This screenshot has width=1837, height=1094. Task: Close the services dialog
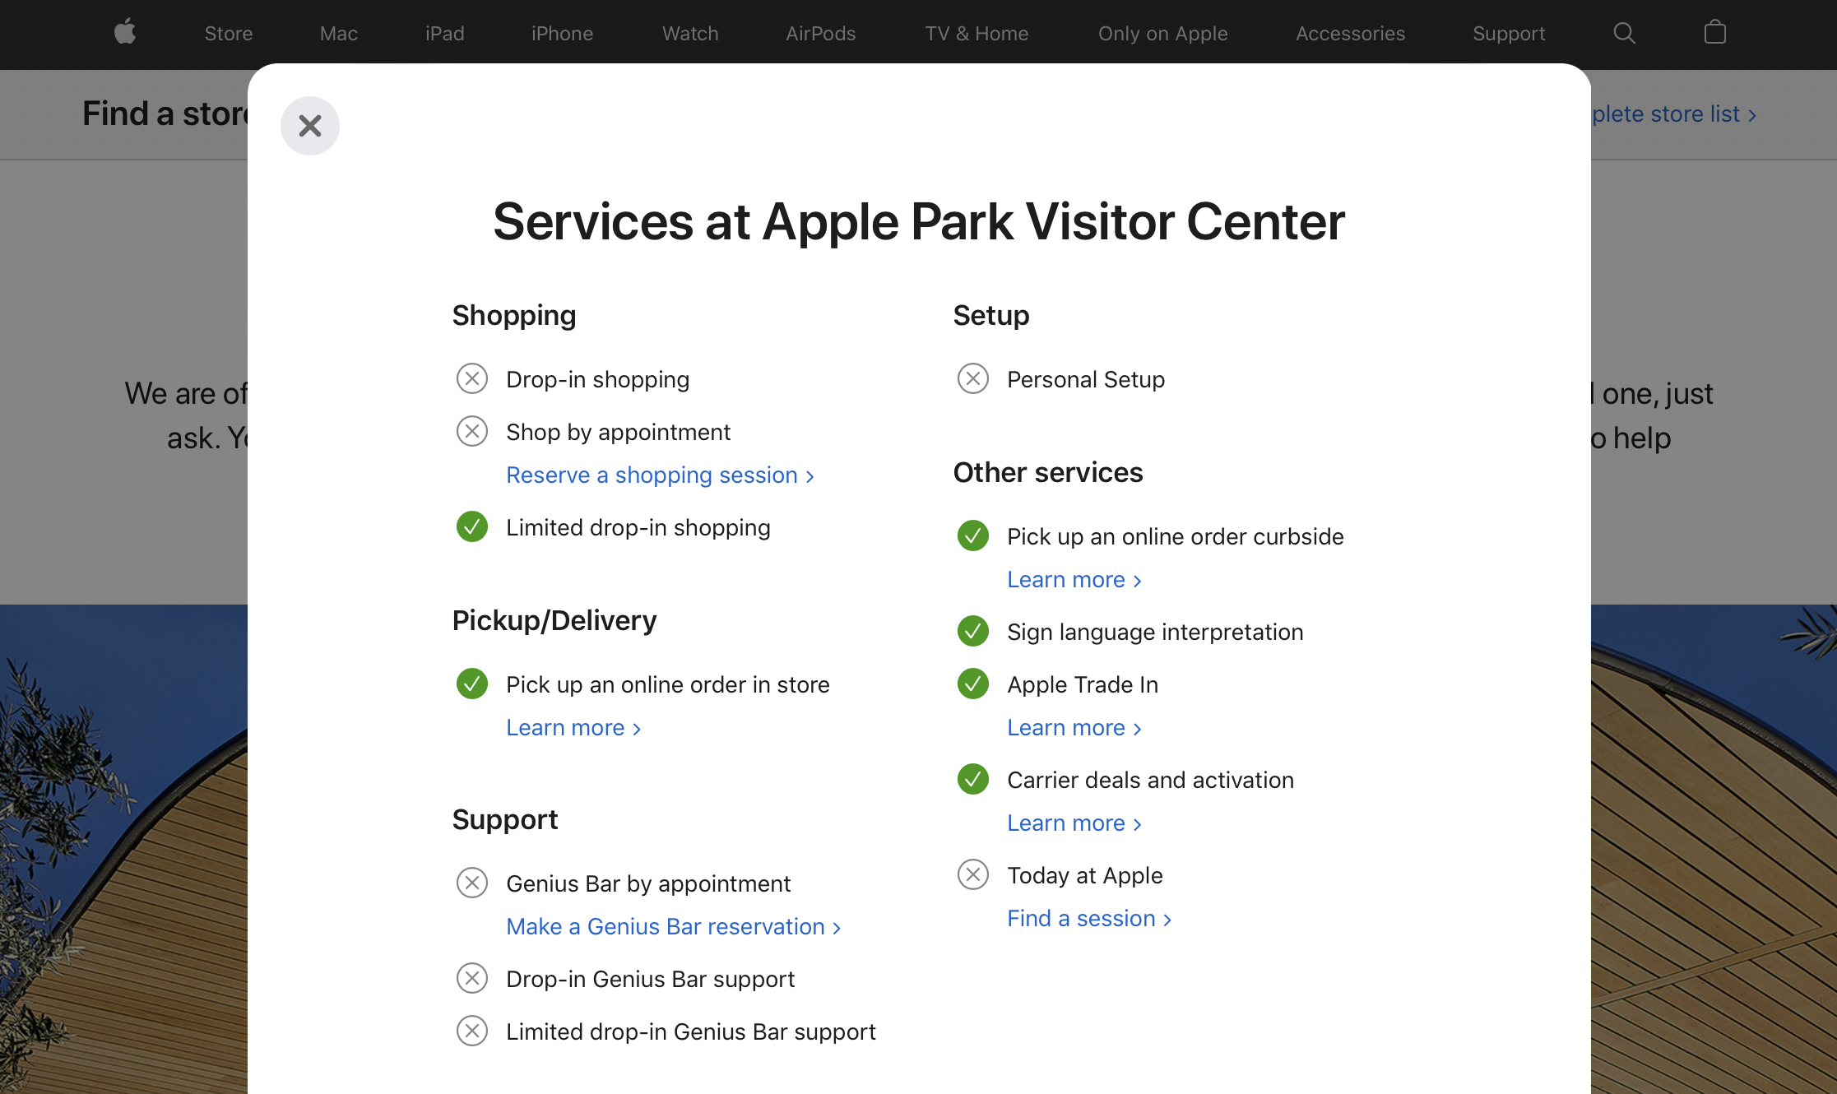point(310,126)
